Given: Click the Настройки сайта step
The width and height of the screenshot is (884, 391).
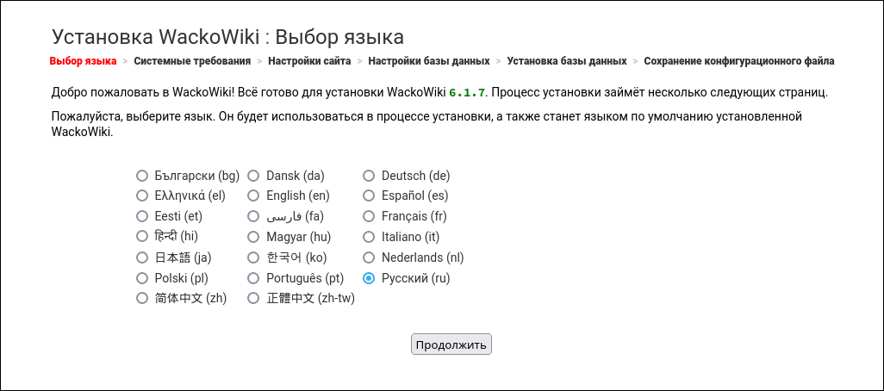Looking at the screenshot, I should click(x=309, y=61).
